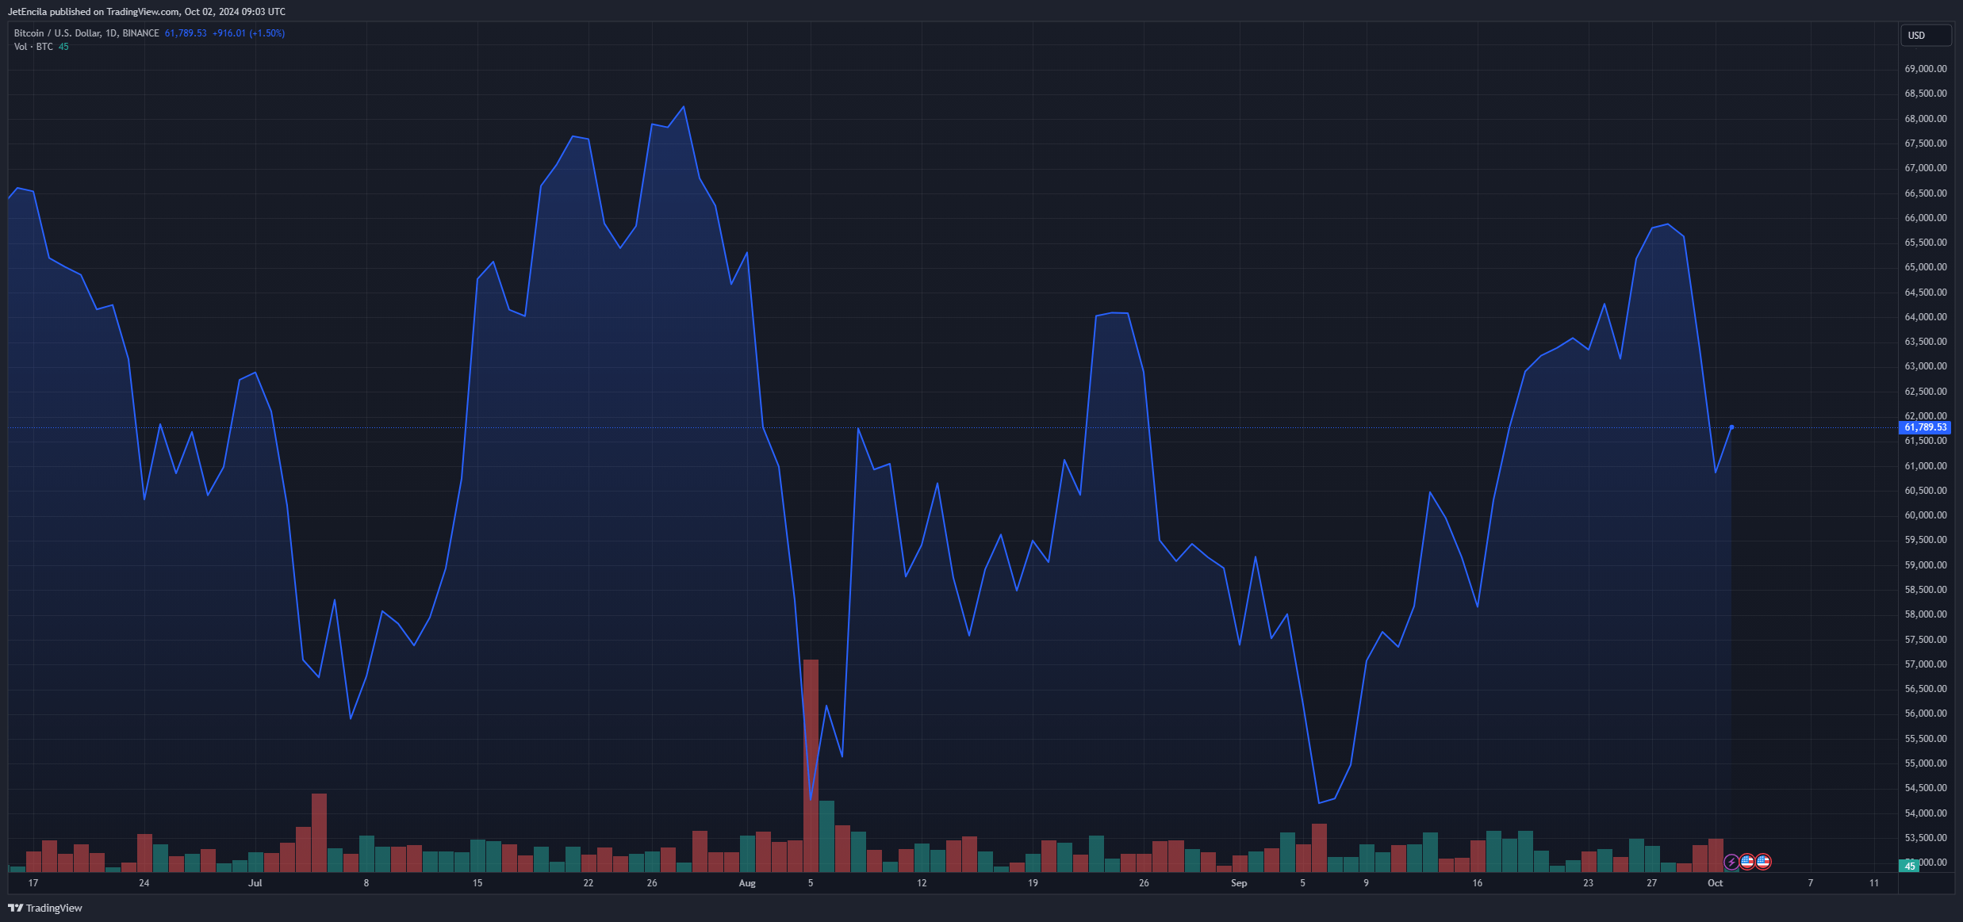Click the tall red volume bar in early July
The image size is (1963, 922).
[x=319, y=832]
